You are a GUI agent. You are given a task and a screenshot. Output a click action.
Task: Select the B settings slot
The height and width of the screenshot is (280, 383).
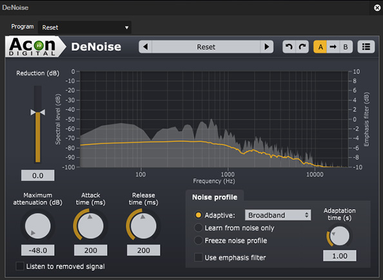pyautogui.click(x=346, y=46)
